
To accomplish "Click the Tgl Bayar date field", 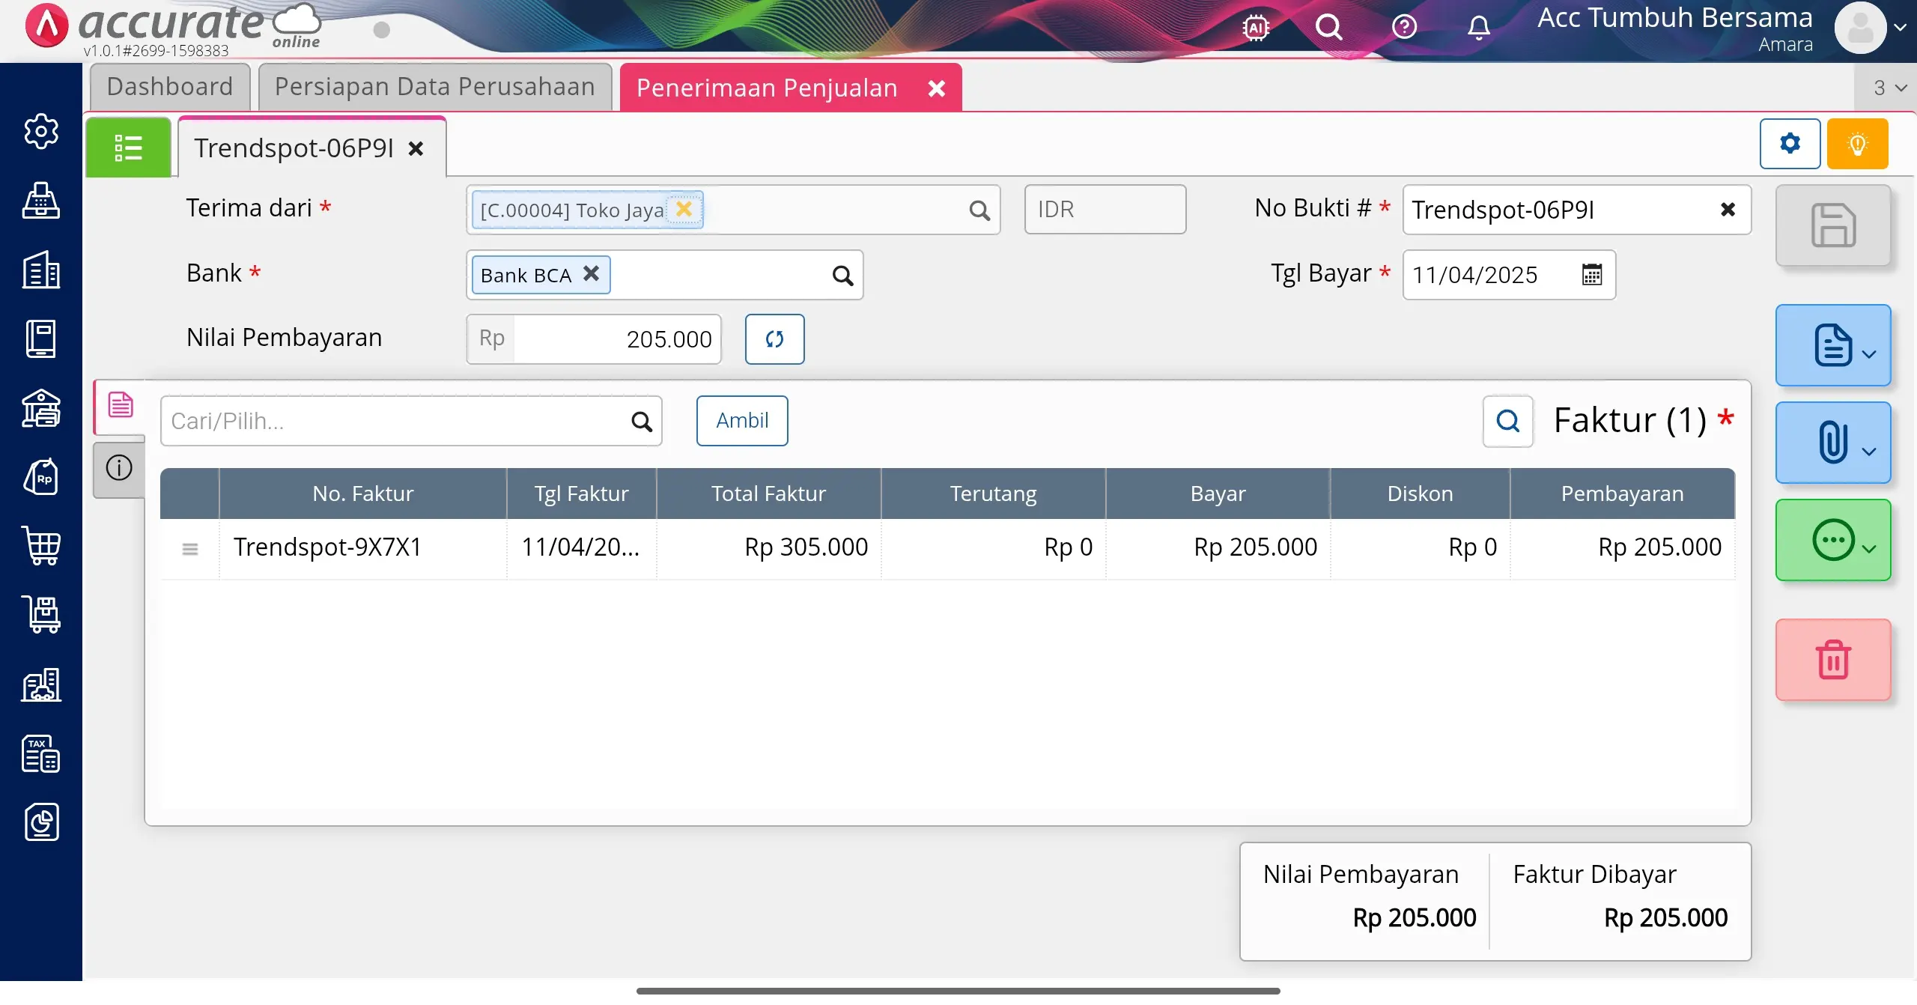I will point(1509,275).
